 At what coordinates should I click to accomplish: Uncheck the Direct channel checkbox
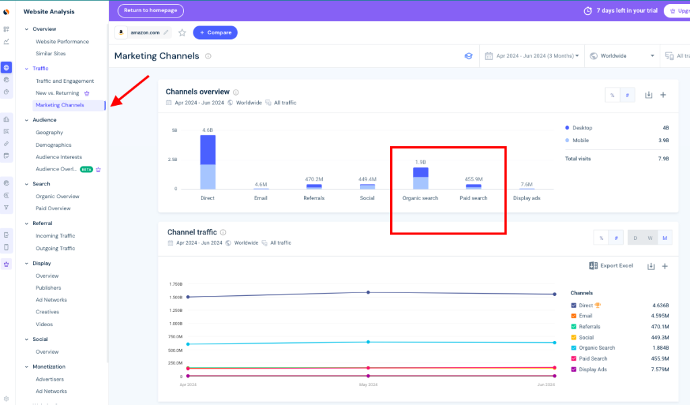[x=573, y=305]
